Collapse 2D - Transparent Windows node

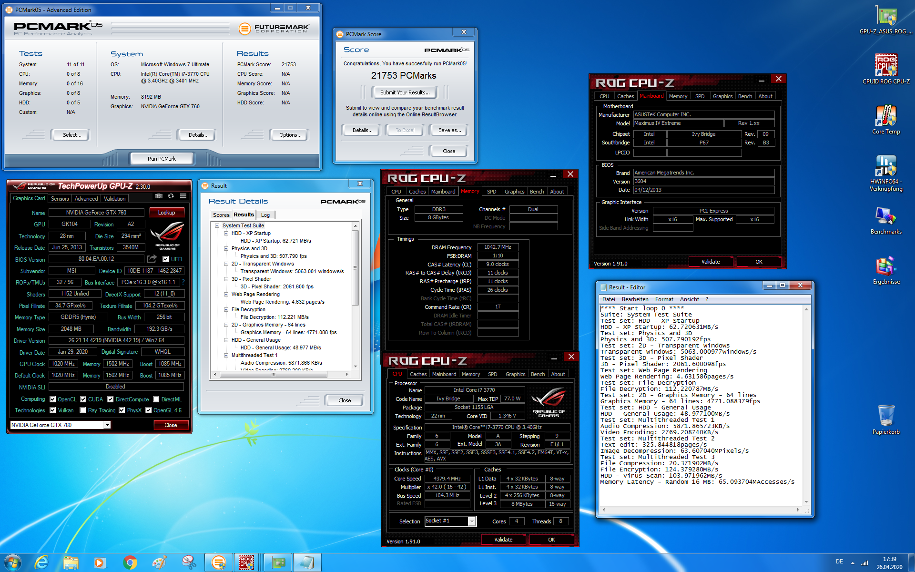226,264
